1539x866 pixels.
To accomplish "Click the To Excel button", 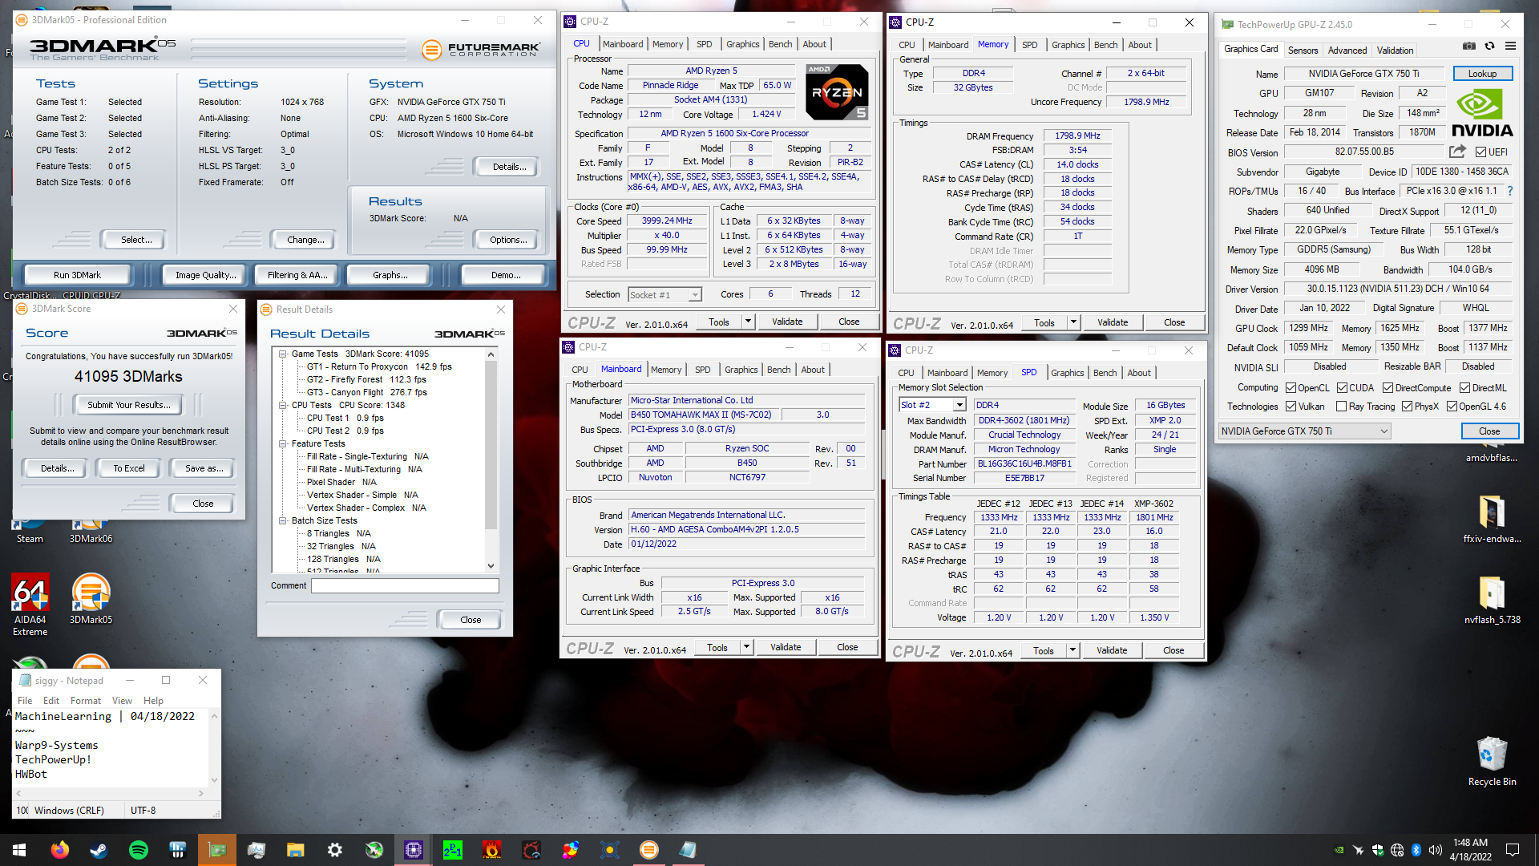I will [128, 468].
